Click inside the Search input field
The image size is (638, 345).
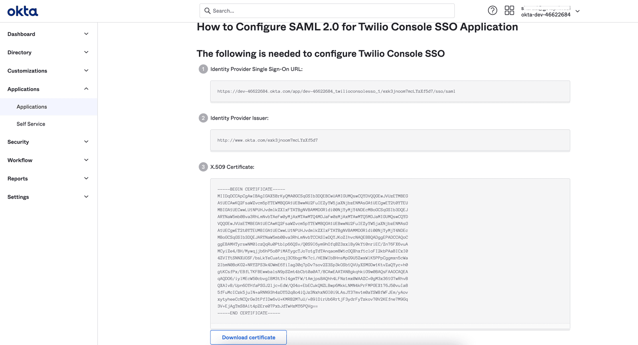coord(319,11)
